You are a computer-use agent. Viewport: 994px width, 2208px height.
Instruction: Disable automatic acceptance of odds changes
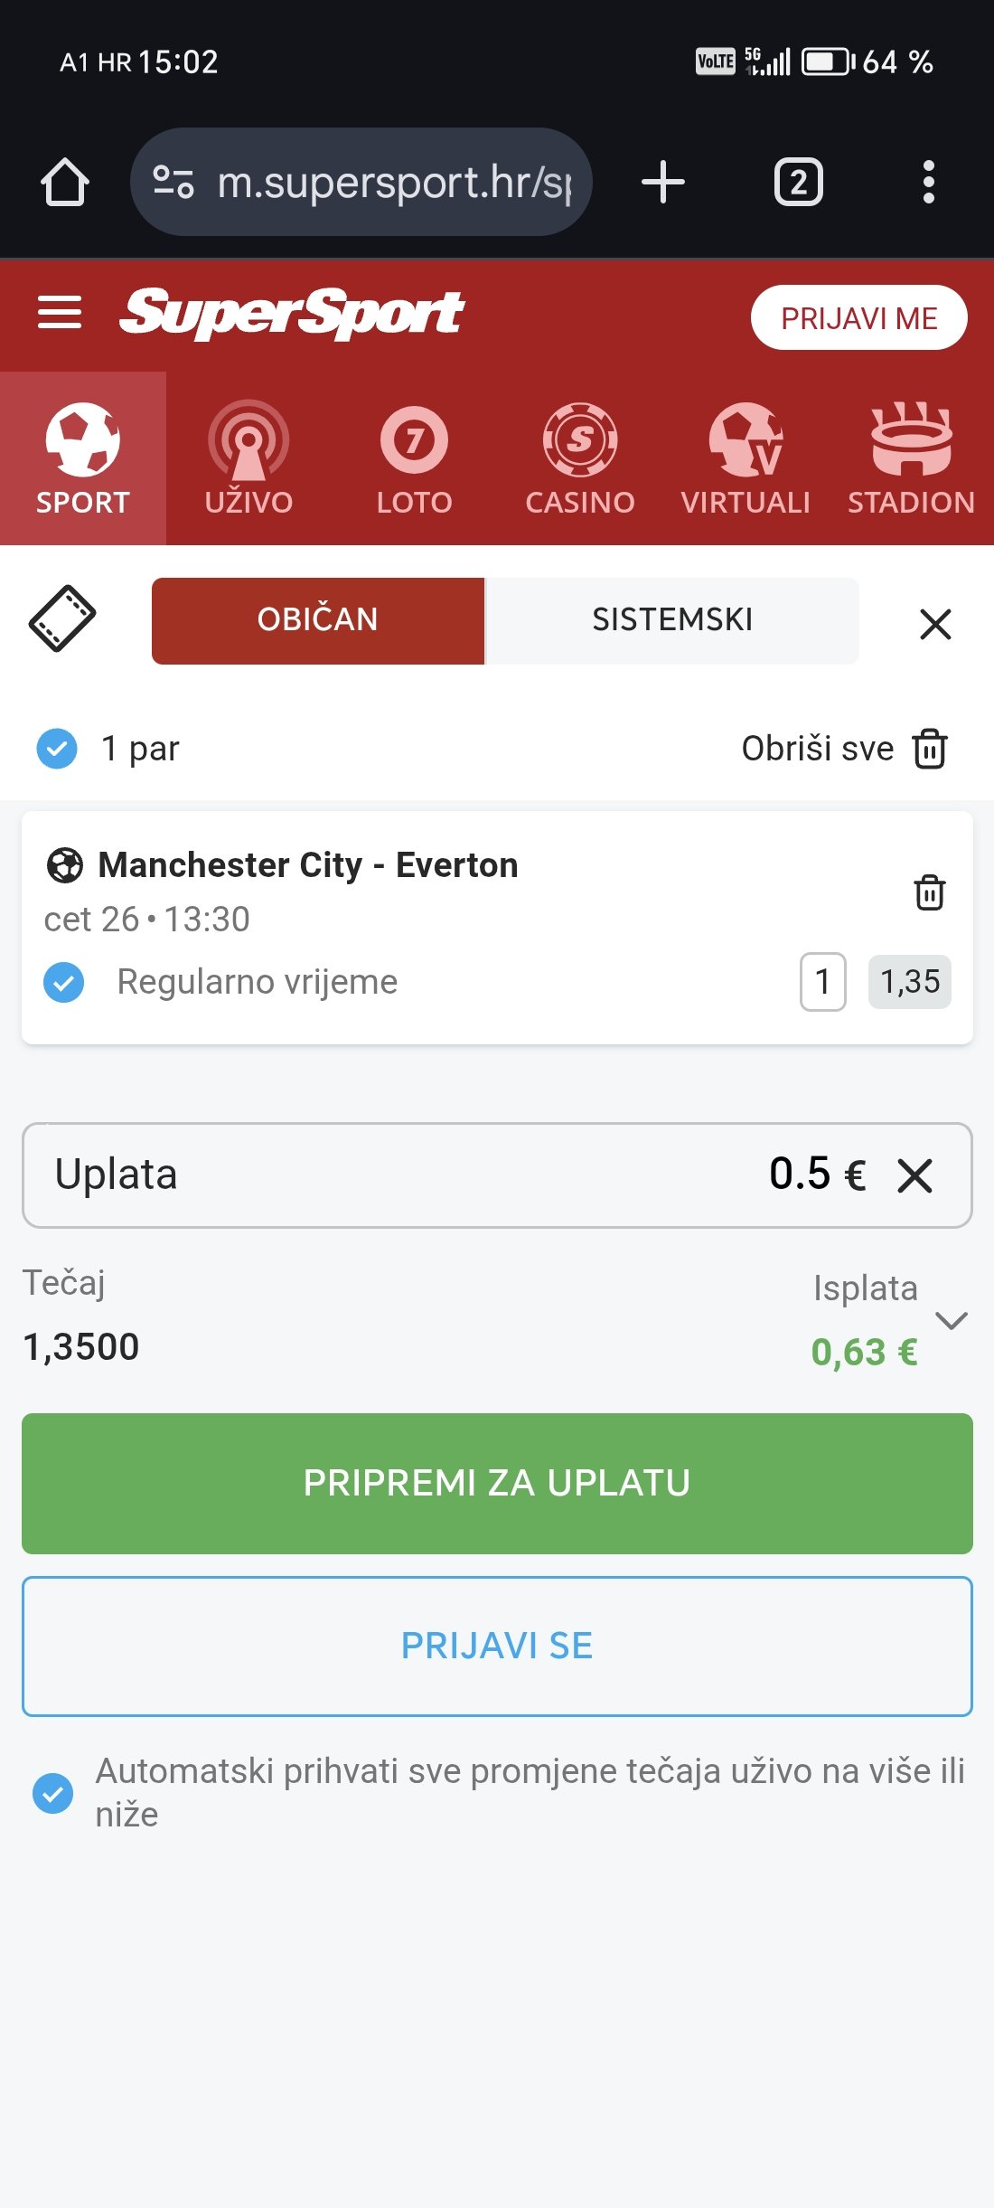tap(53, 1793)
